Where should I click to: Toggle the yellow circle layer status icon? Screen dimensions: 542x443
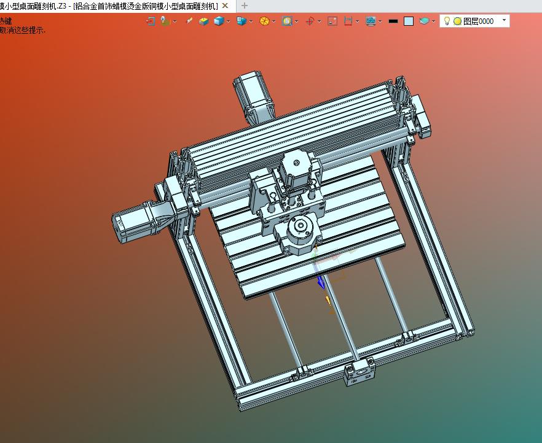click(x=457, y=21)
